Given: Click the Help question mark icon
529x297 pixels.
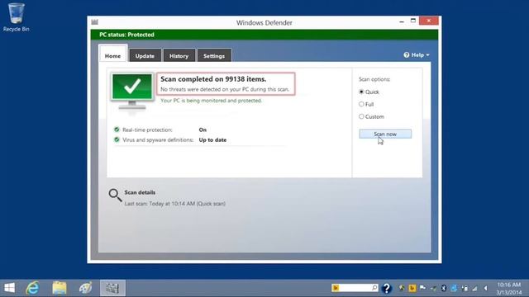Looking at the screenshot, I should point(406,55).
